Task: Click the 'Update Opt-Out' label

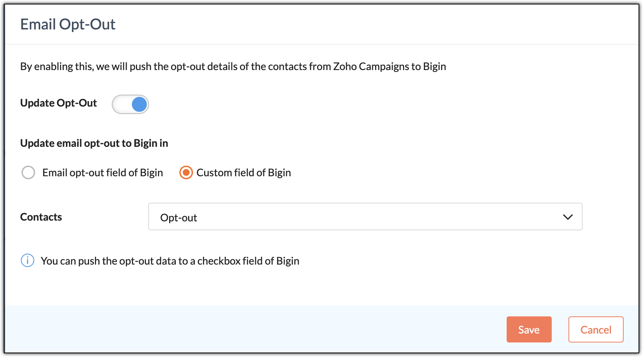Action: tap(58, 103)
